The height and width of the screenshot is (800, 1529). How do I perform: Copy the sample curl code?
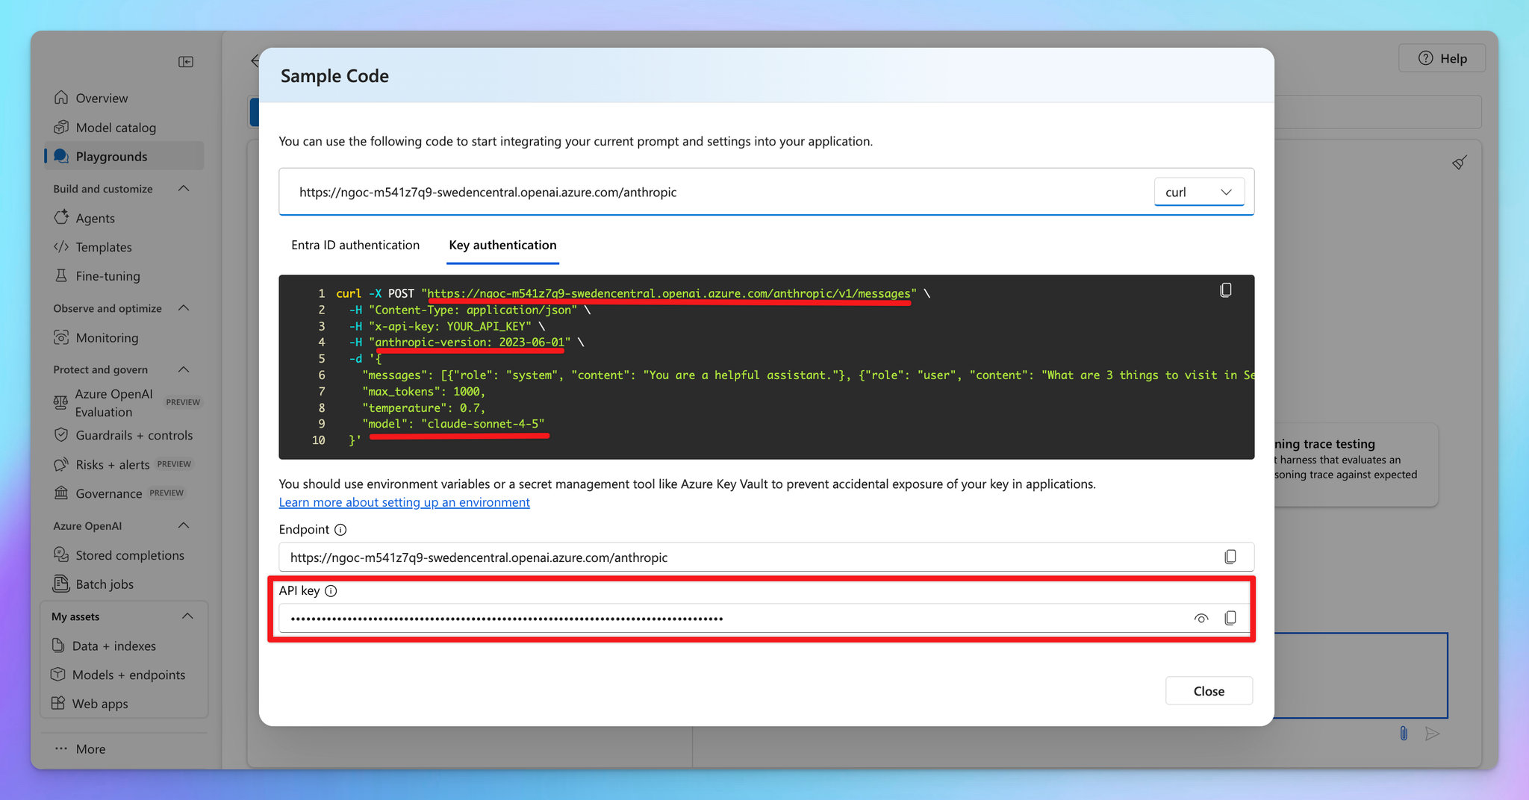(1226, 290)
